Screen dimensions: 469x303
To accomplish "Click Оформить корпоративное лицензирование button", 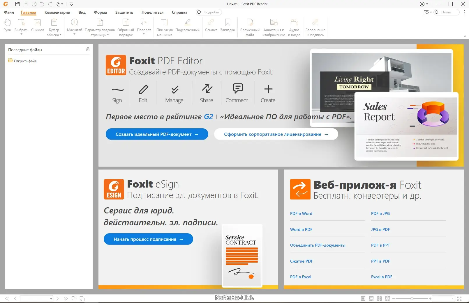I will pyautogui.click(x=276, y=134).
